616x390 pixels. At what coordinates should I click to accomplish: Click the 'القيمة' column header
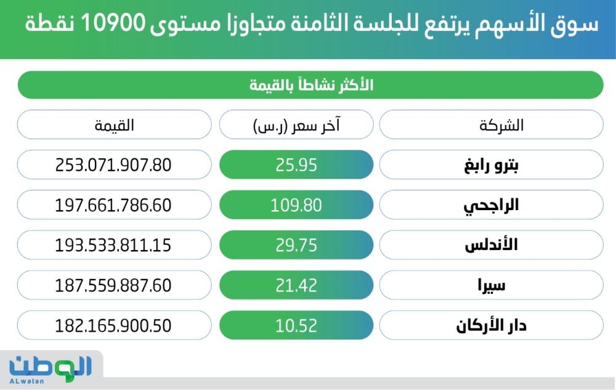coord(113,124)
